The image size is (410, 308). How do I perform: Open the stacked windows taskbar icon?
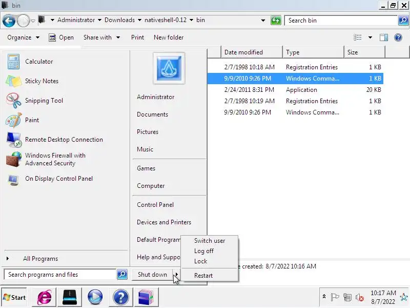(146, 297)
